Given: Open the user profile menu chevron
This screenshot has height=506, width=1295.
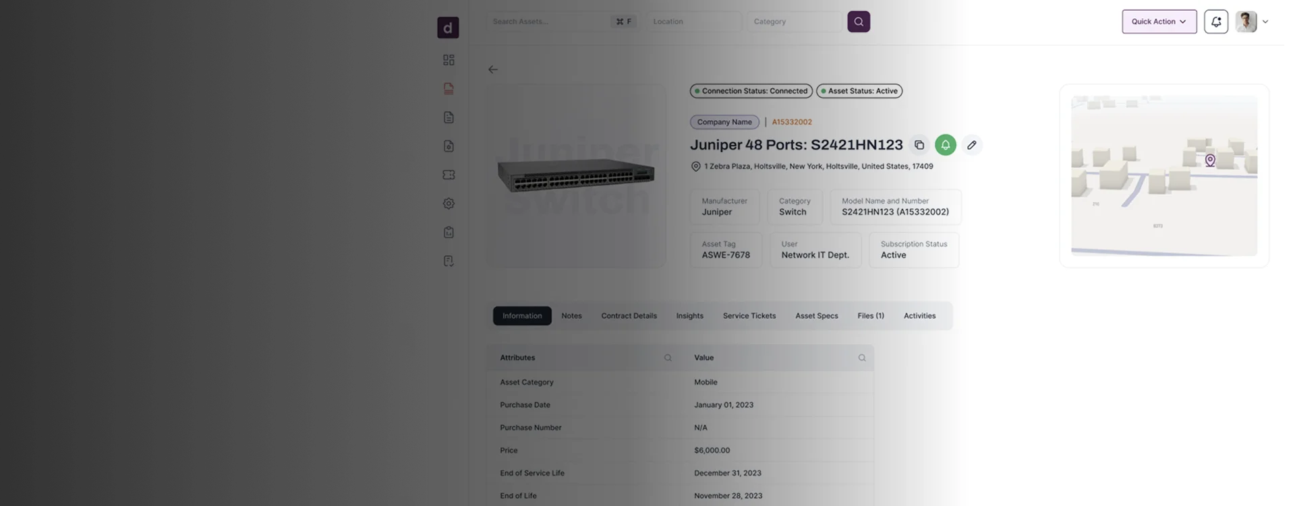Looking at the screenshot, I should [x=1265, y=22].
